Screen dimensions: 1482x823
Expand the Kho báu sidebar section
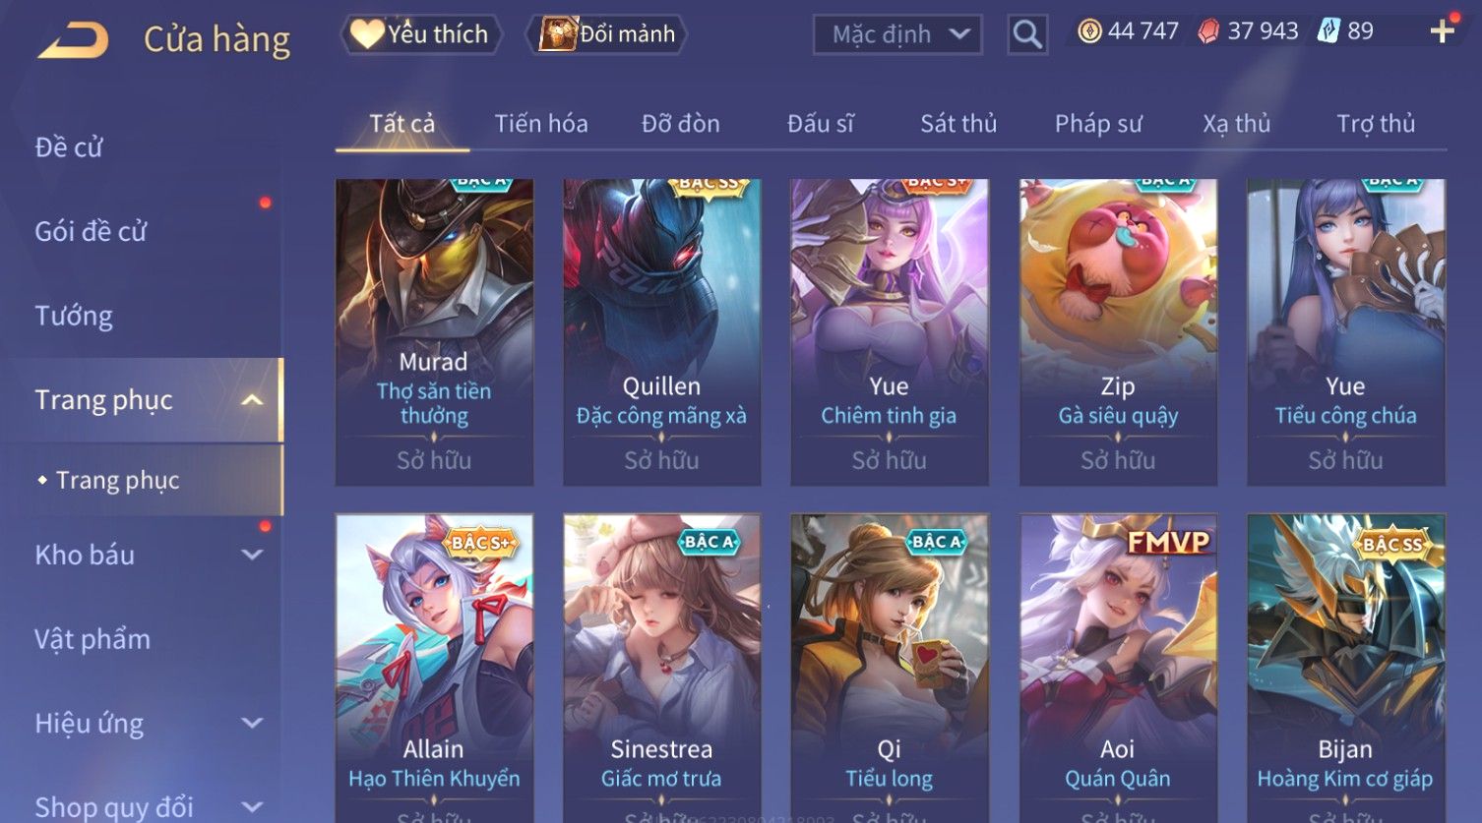pyautogui.click(x=252, y=555)
